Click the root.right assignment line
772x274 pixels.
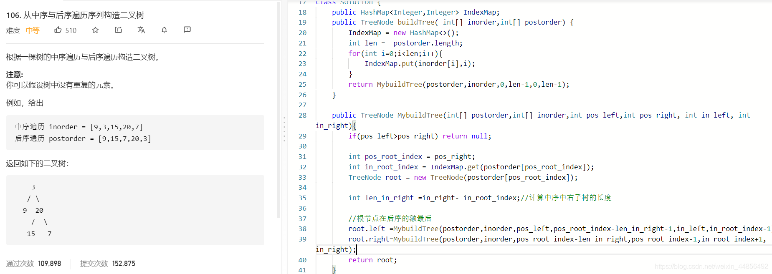click(541, 244)
